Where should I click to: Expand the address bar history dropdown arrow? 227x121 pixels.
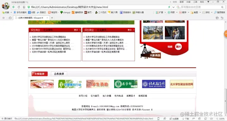pos(173,7)
